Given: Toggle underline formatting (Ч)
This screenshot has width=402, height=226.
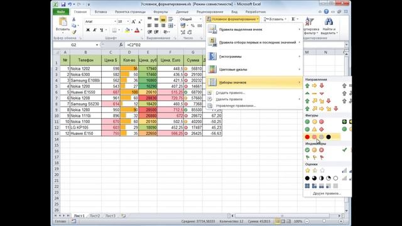Looking at the screenshot, I should pos(102,30).
